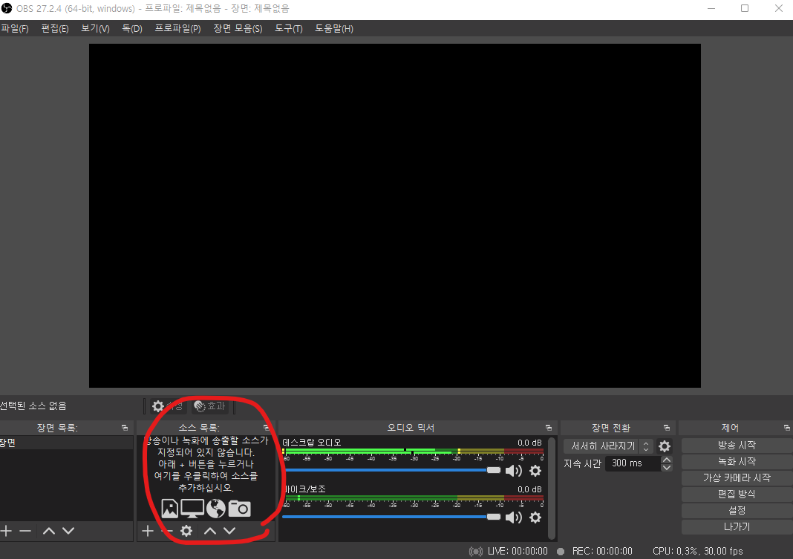
Task: Mute 데스크탑 오디오 speaker
Action: tap(513, 471)
